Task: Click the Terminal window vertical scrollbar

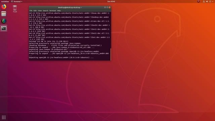Action: (x=111, y=54)
